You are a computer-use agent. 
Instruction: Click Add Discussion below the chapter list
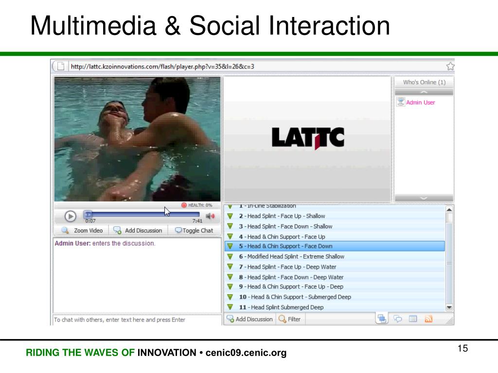click(x=249, y=319)
